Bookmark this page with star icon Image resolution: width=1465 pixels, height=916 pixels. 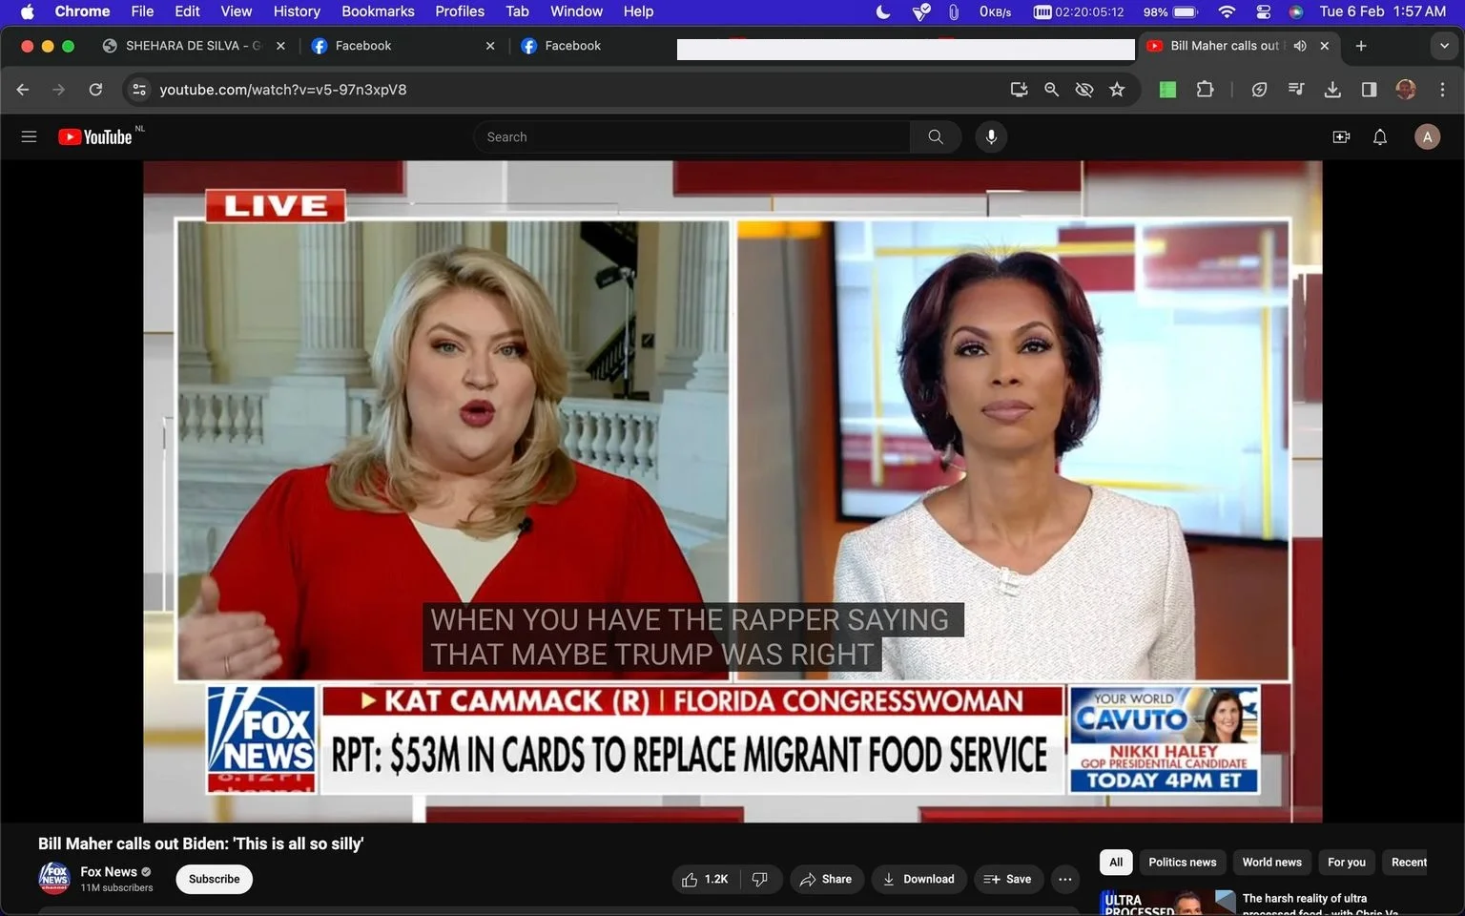(1117, 90)
